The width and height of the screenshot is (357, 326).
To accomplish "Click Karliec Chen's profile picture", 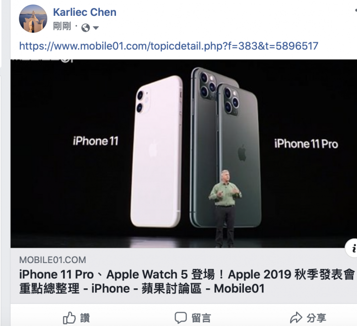I will pos(33,19).
